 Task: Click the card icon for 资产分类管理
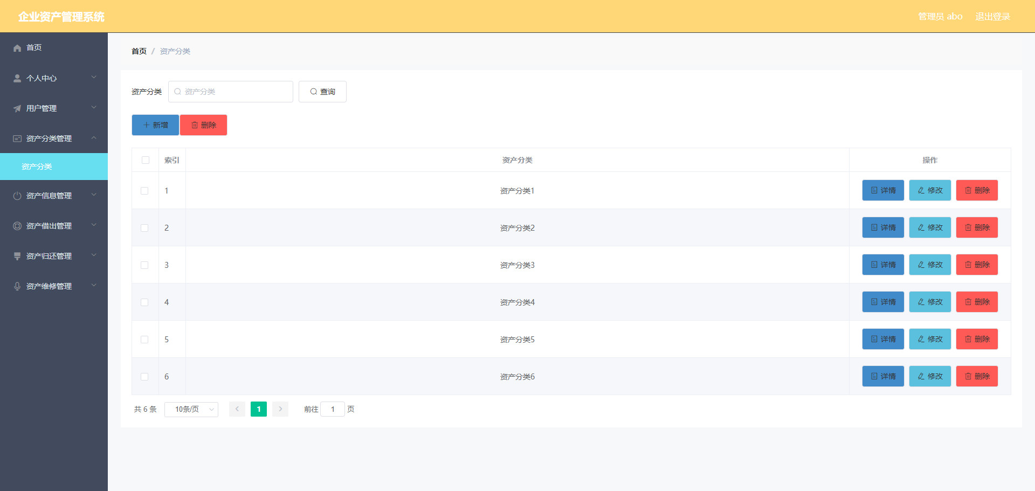[17, 139]
